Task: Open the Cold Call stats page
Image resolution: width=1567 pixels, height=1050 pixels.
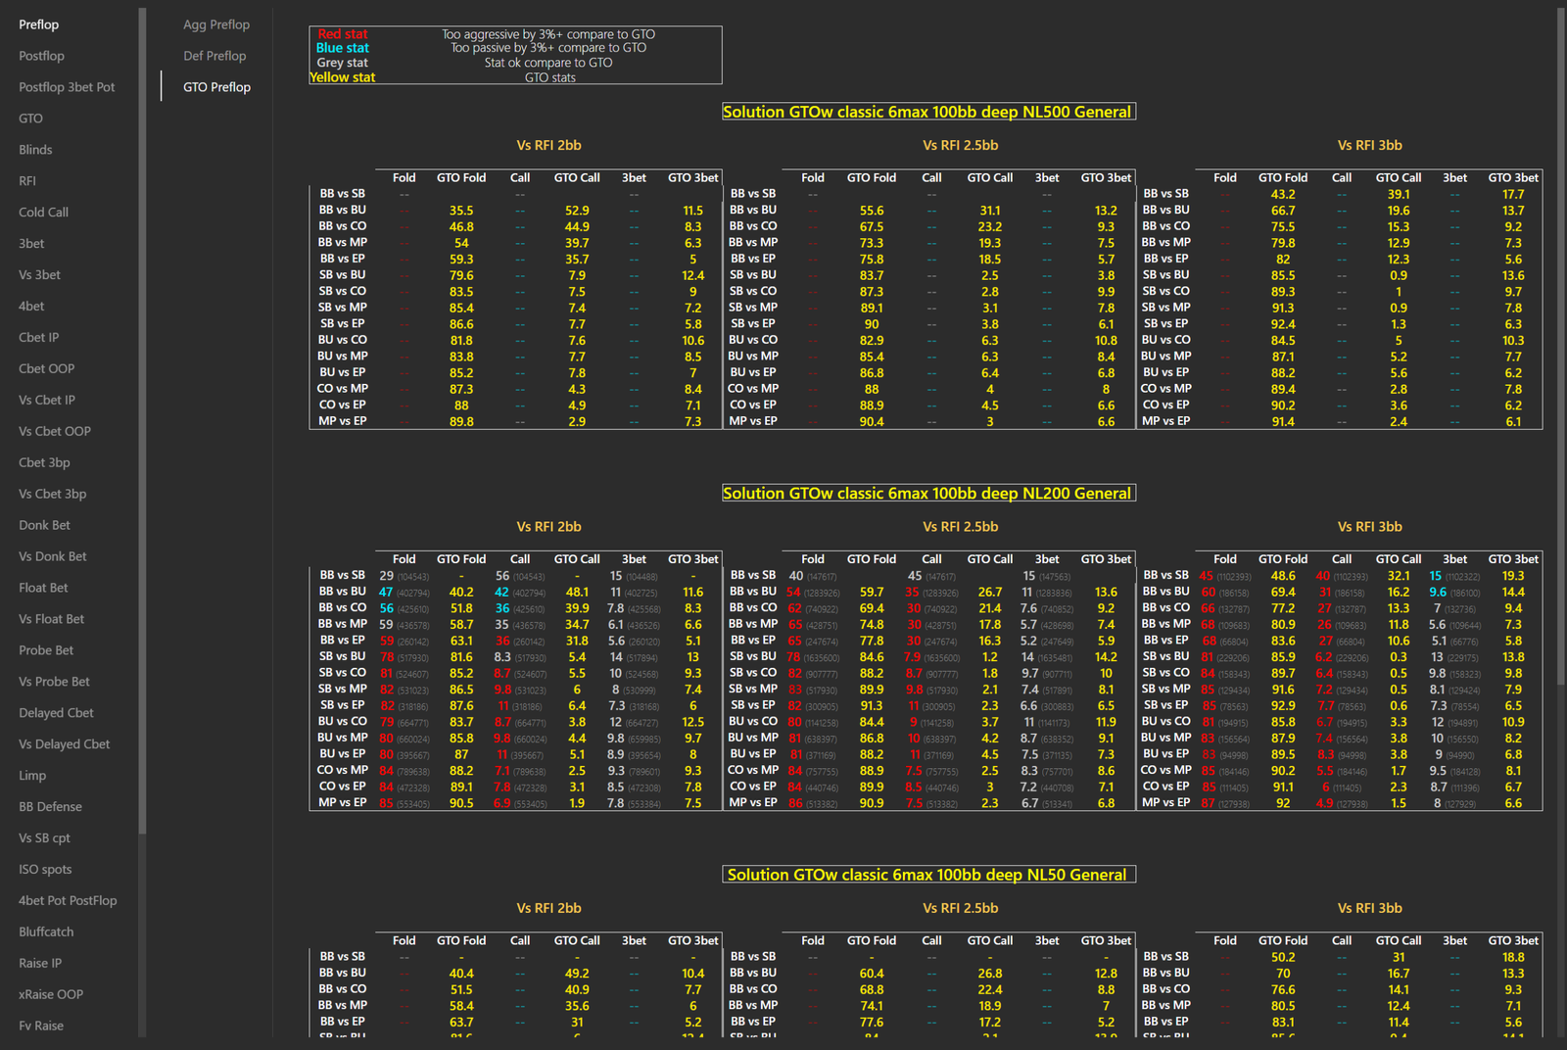Action: (43, 213)
